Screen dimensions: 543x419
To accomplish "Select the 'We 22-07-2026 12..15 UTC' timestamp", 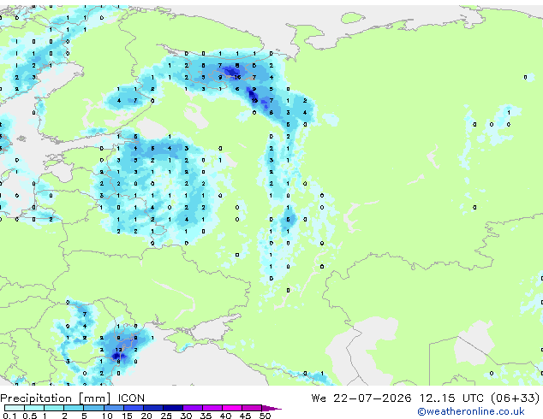I will click(397, 398).
